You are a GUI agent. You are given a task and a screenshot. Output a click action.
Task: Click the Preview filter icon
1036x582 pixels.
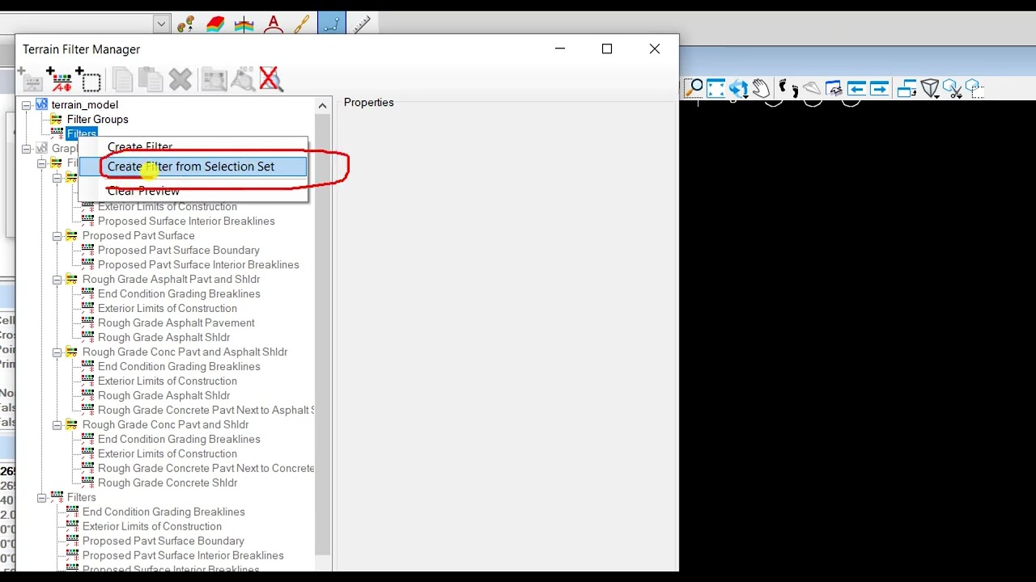pyautogui.click(x=214, y=79)
